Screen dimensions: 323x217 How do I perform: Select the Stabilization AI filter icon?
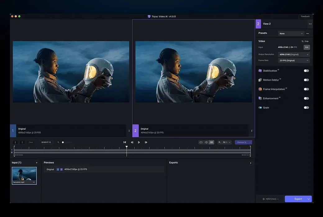[260, 70]
